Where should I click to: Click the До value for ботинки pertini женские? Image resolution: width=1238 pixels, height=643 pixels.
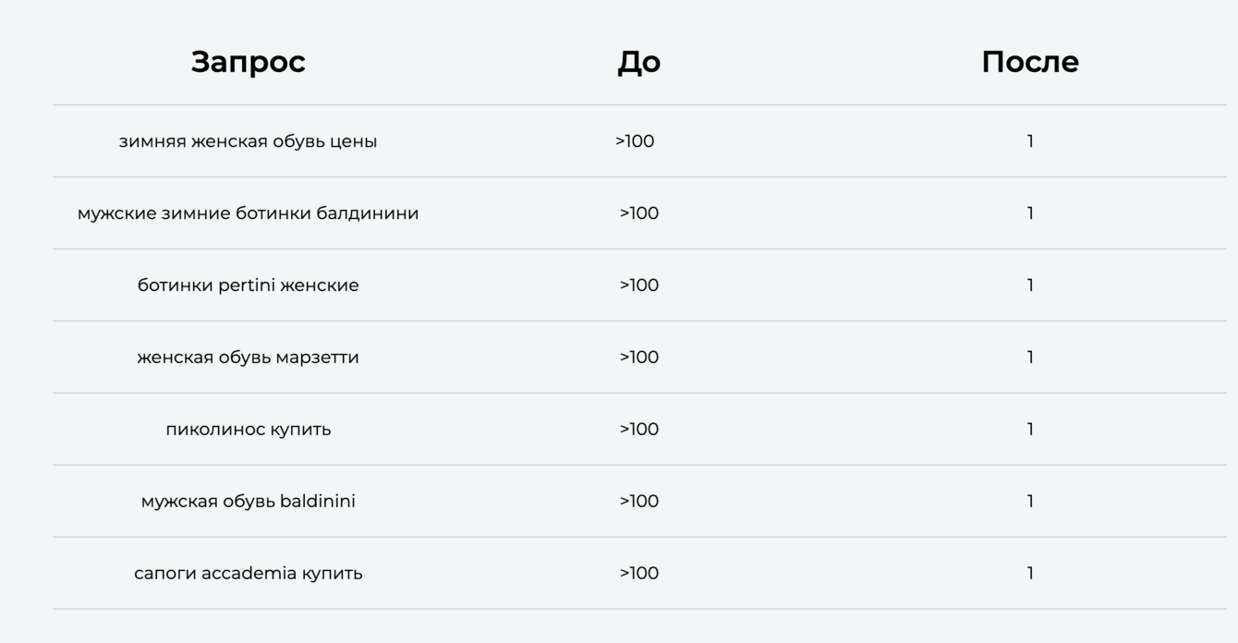coord(638,285)
